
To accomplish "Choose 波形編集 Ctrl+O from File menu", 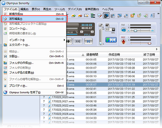I will [x=34, y=19].
